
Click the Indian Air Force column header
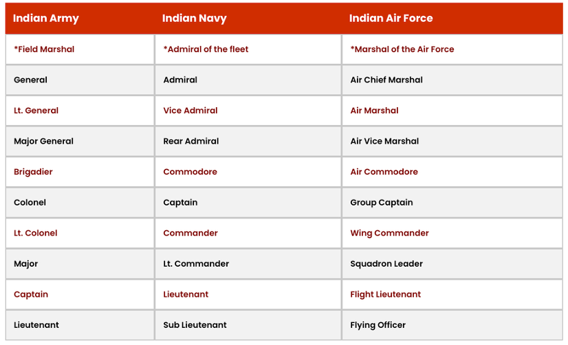(x=391, y=19)
